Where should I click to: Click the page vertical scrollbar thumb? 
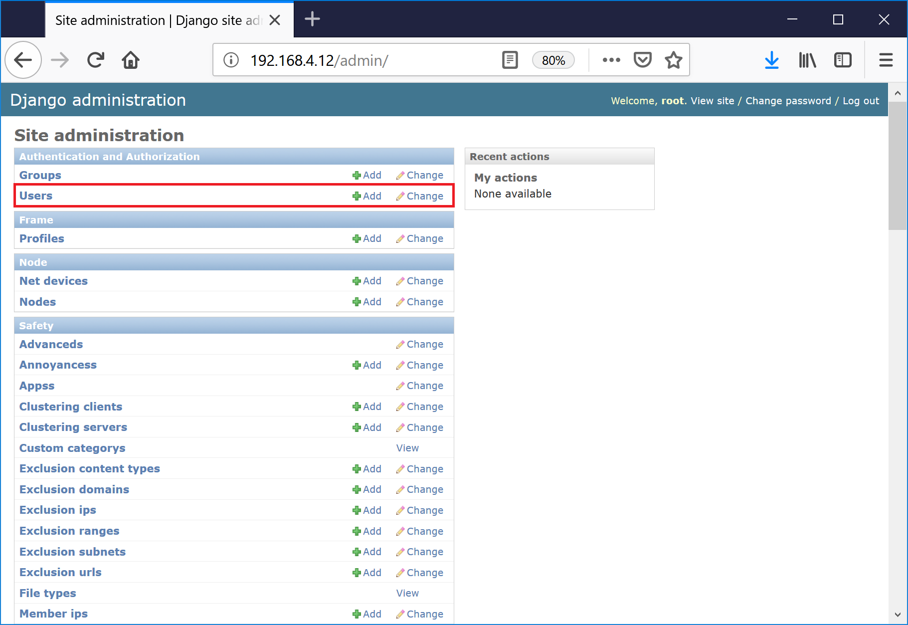pos(898,166)
